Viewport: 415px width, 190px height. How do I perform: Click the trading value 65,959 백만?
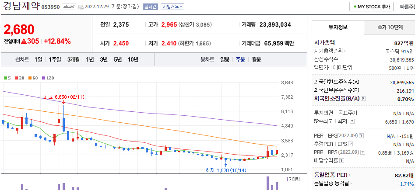pyautogui.click(x=279, y=43)
